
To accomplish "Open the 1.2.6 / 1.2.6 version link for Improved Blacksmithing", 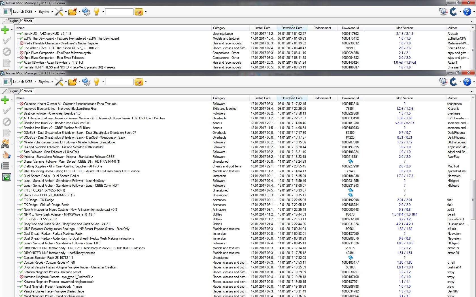I will coord(404,109).
